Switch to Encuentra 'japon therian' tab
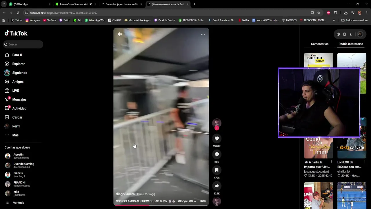 tap(122, 4)
